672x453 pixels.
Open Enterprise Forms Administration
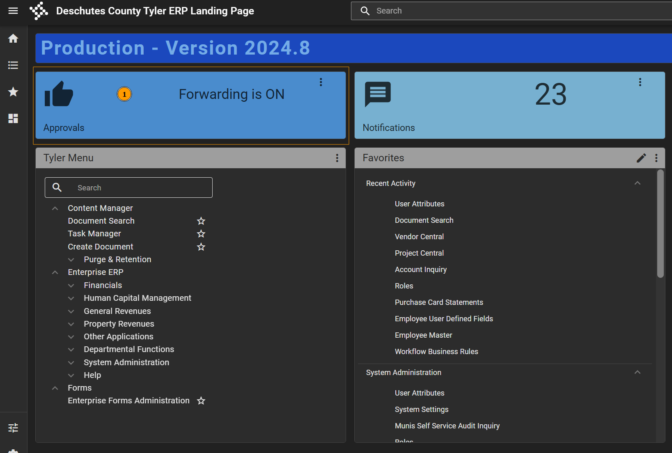(x=128, y=400)
